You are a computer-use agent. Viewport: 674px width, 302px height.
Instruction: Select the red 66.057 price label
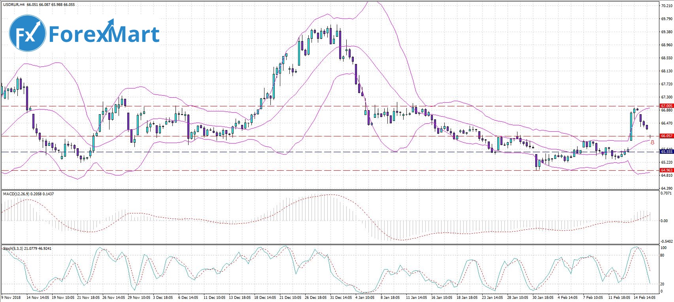(x=666, y=136)
